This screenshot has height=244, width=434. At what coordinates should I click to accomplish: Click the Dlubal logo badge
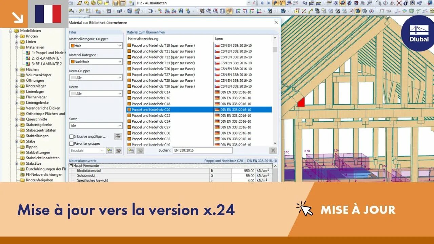point(419,33)
